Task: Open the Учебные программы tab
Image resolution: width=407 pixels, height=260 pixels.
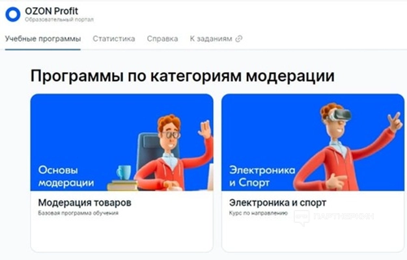Action: tap(43, 39)
